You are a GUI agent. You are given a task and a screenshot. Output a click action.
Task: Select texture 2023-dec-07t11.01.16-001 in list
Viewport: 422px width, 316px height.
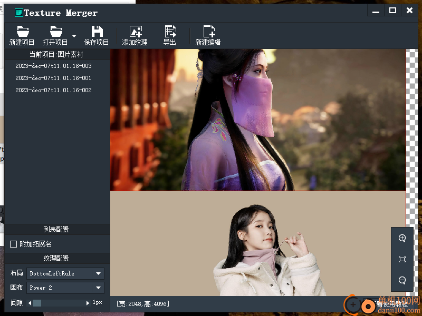[x=53, y=78]
